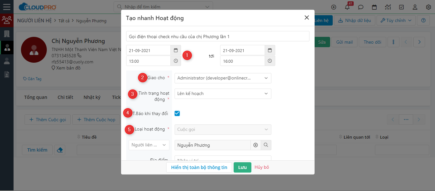
Task: Open the contact card sidebar icon
Action: 6,74
